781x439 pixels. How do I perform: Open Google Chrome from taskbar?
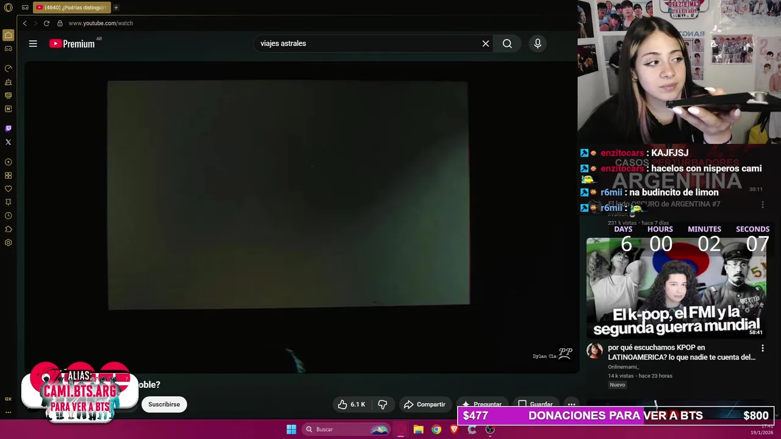pos(436,429)
